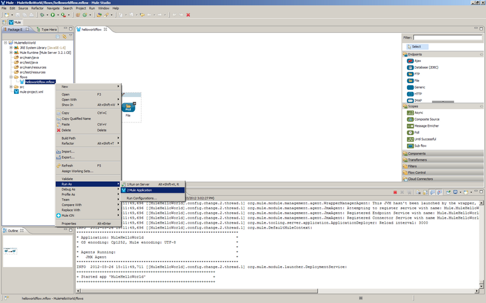The width and height of the screenshot is (486, 303).
Task: Expand the Mule Runtime node
Action: coord(11,53)
